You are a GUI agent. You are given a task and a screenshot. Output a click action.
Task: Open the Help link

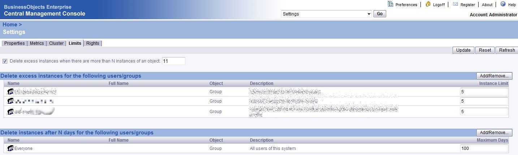pos(512,5)
